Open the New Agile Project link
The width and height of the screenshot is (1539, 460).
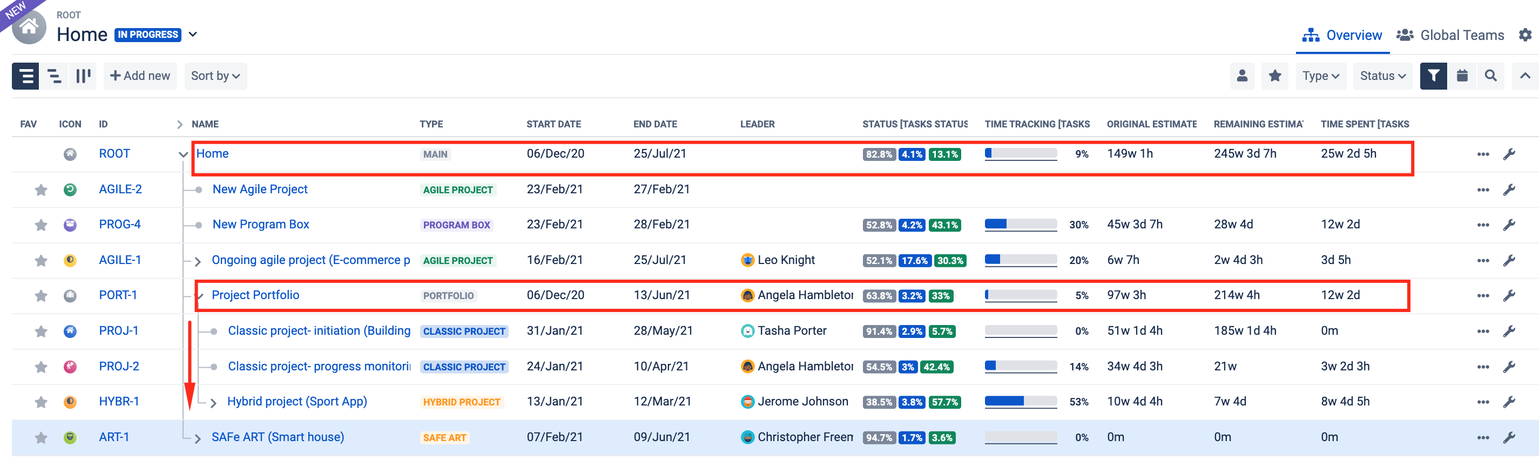[x=260, y=190]
